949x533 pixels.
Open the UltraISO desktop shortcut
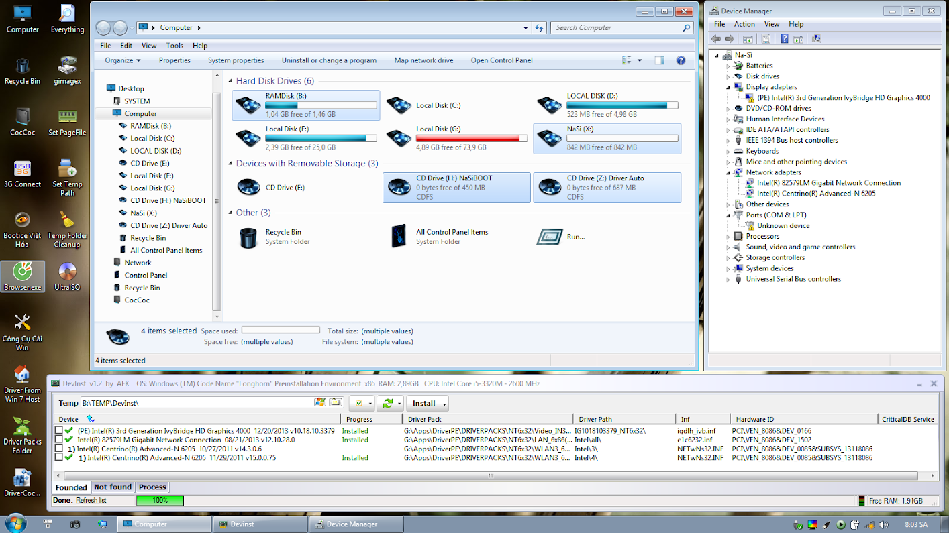point(67,276)
